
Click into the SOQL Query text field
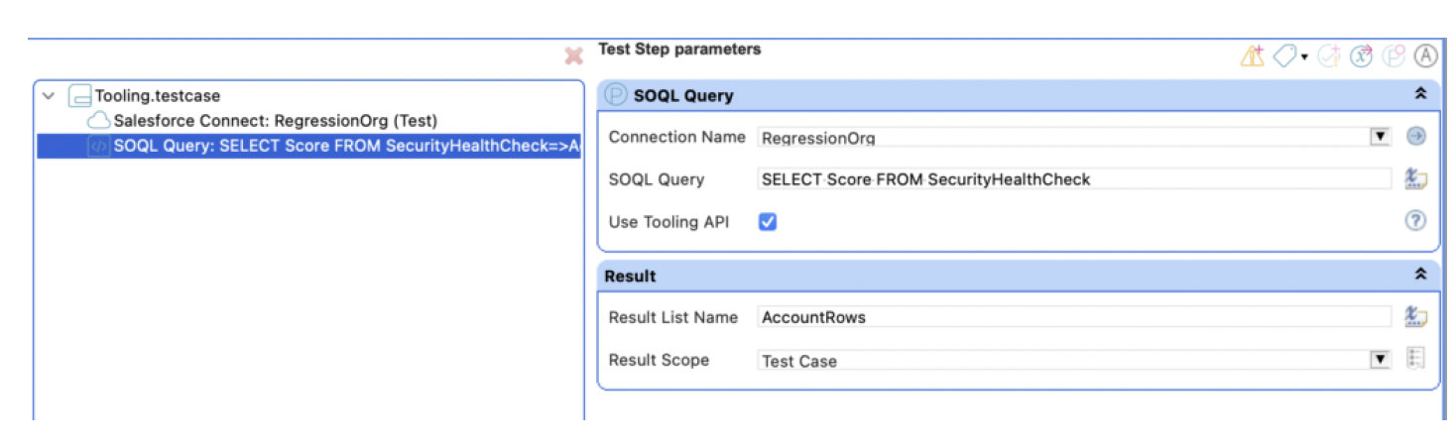1074,179
